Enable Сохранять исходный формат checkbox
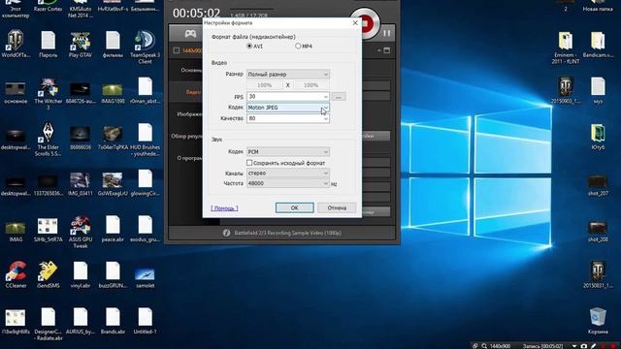621x349 pixels. tap(249, 163)
